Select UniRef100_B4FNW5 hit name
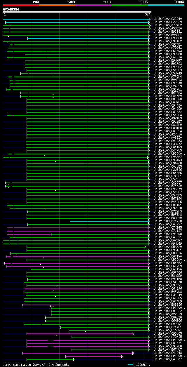Image resolution: width=187 pixels, height=367 pixels. click(168, 151)
